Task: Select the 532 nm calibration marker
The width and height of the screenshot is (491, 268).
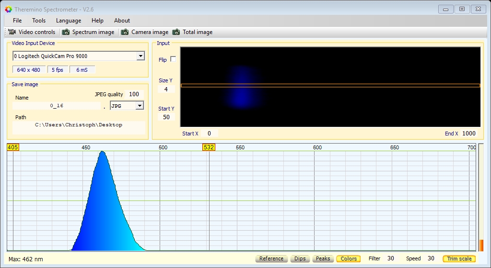Action: (x=209, y=147)
